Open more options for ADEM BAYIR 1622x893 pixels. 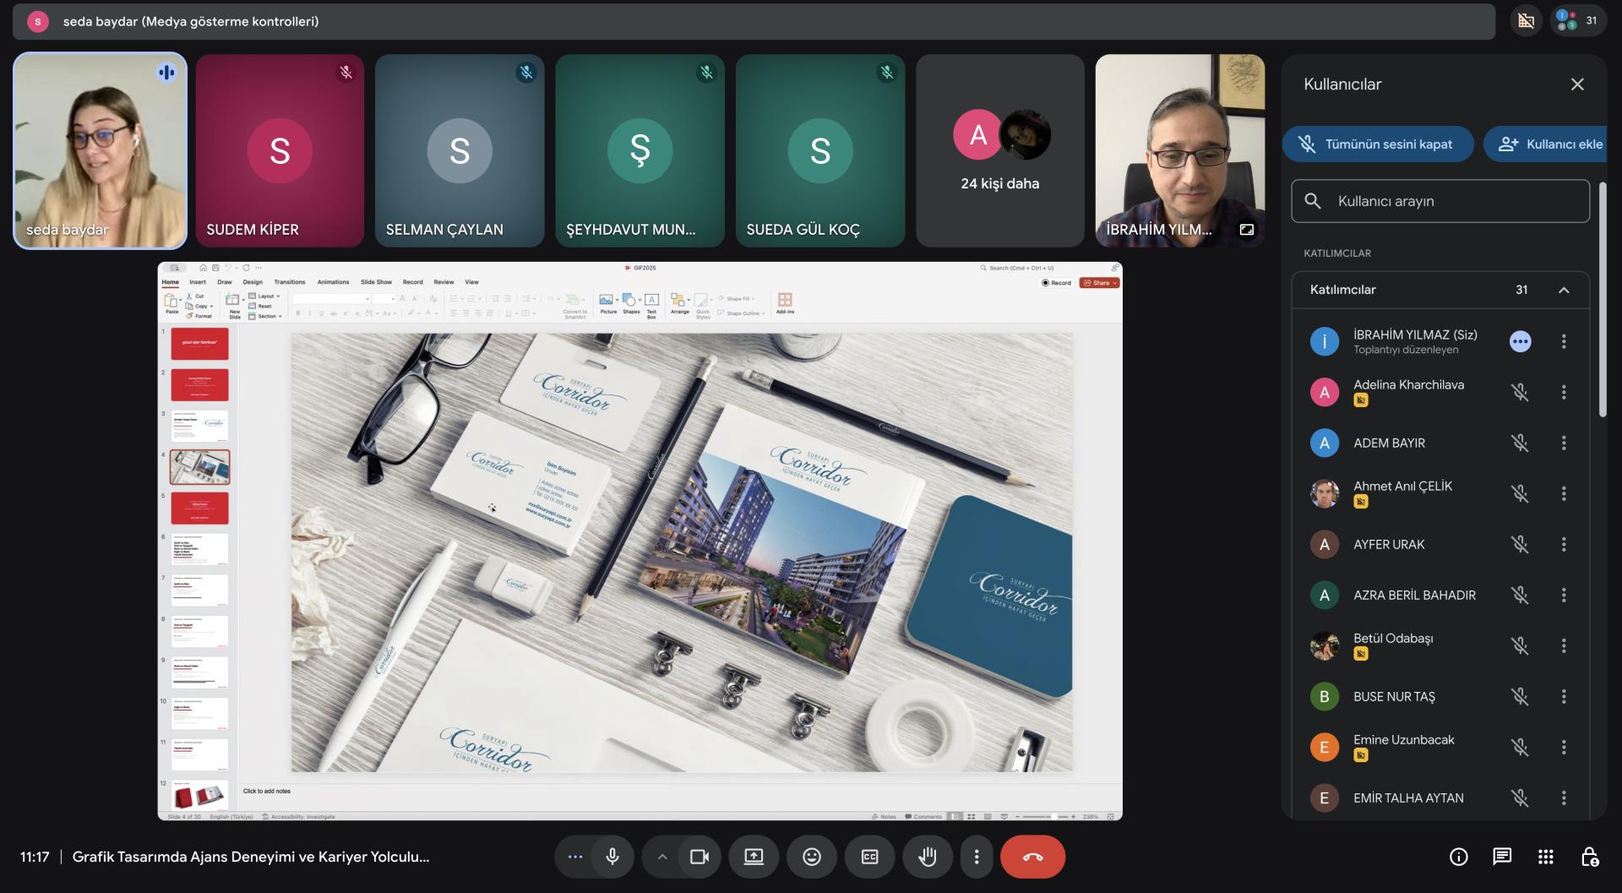(x=1564, y=443)
